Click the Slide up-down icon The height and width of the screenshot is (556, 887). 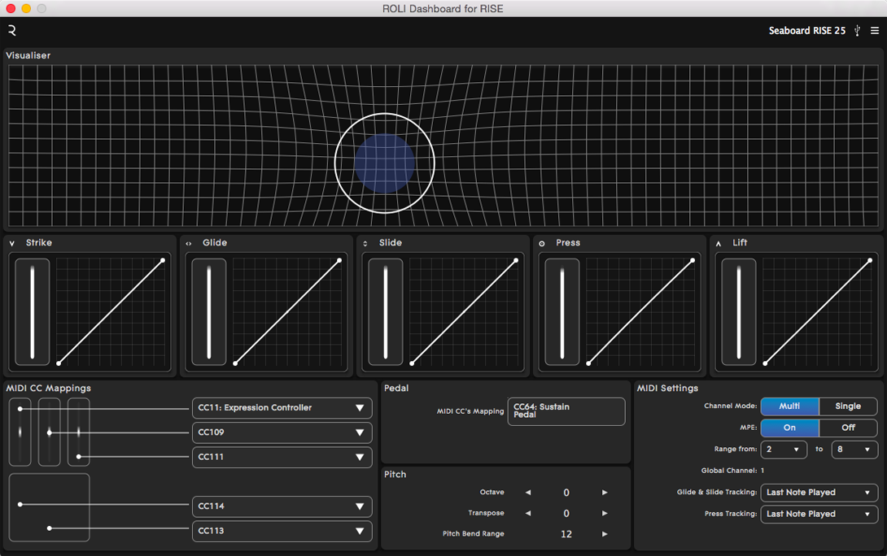[x=365, y=244]
